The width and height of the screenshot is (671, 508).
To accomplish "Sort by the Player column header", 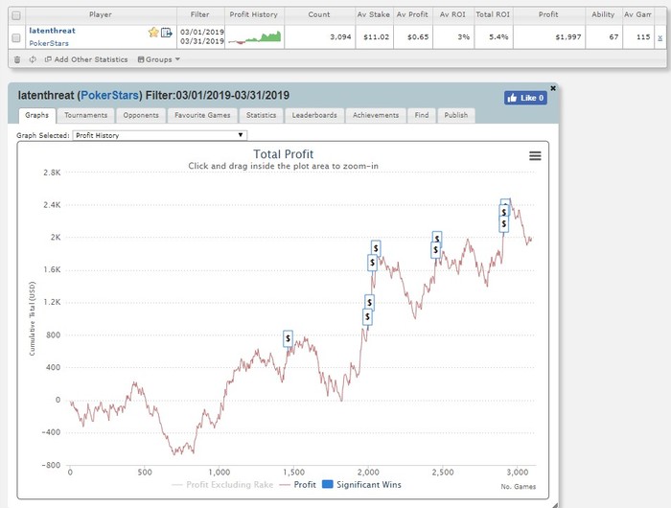I will coord(101,14).
